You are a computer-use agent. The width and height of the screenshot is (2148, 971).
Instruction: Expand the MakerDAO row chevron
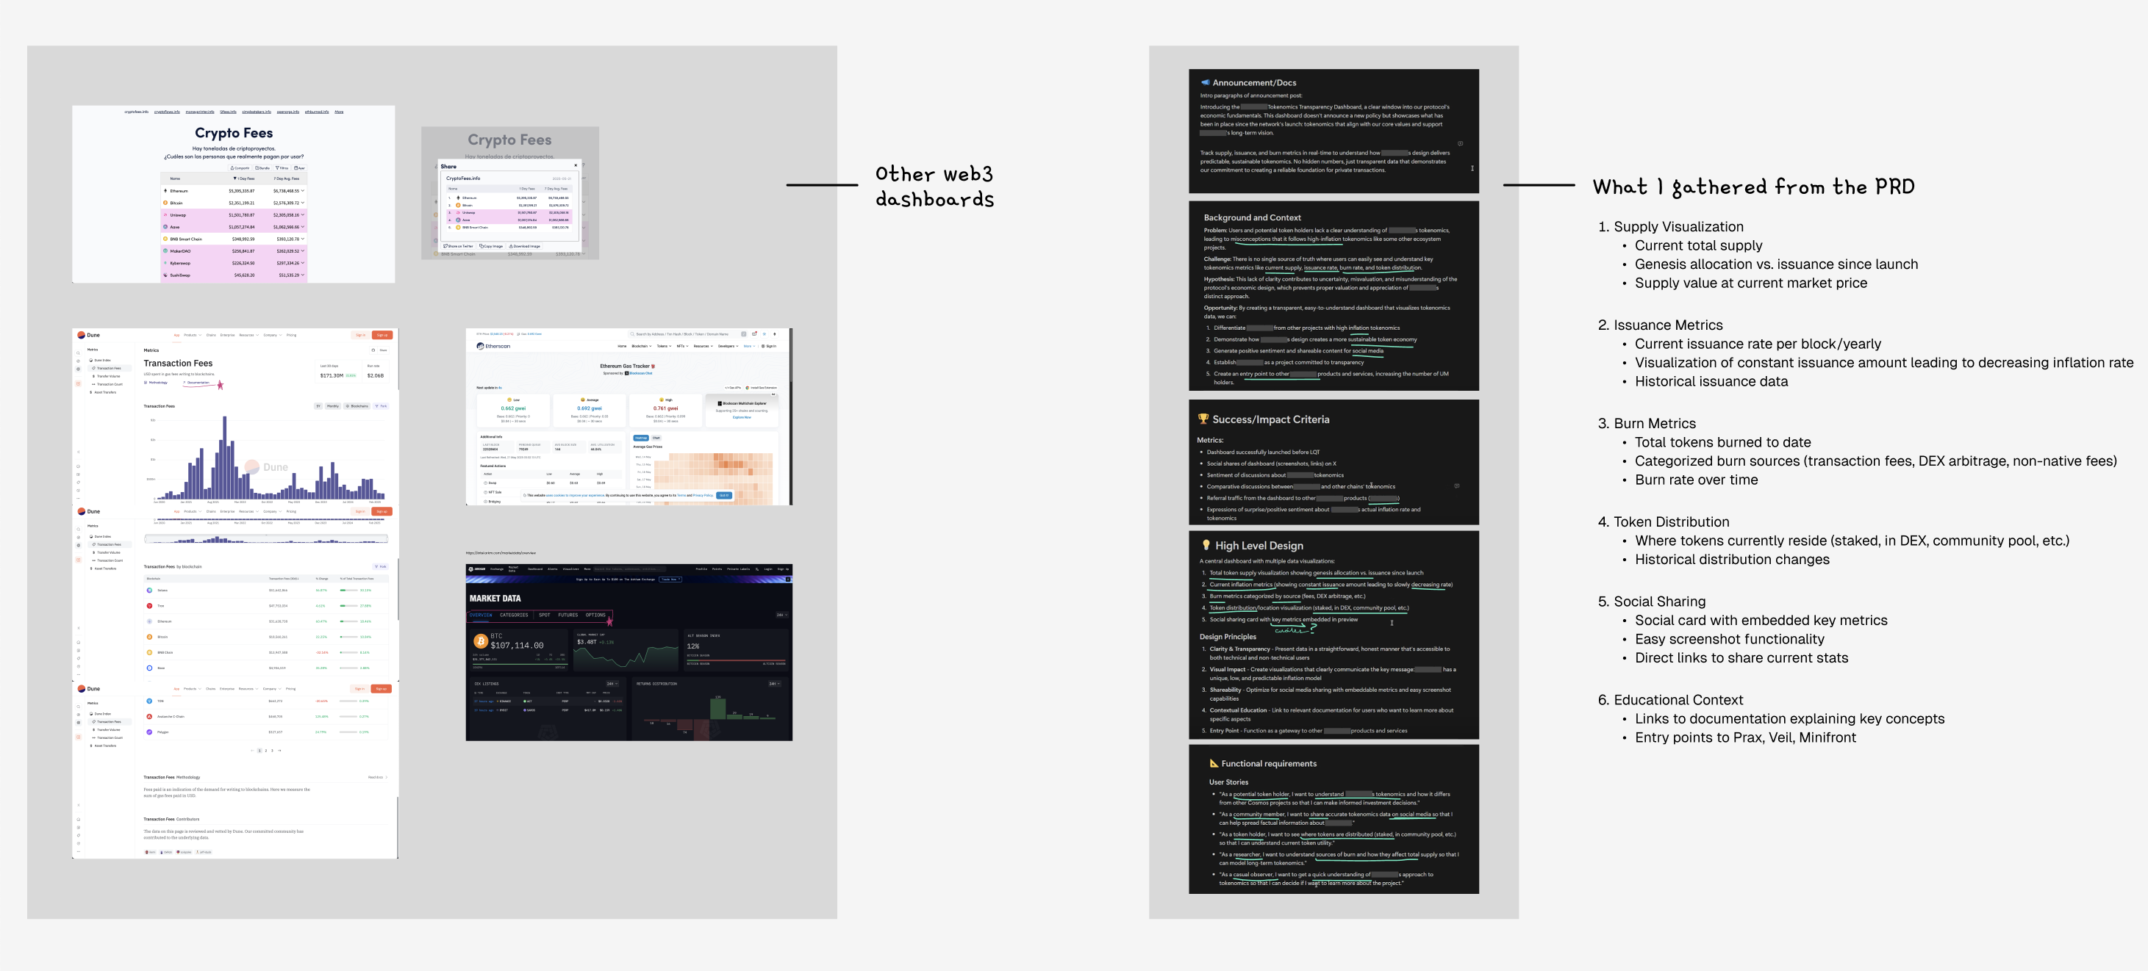coord(303,251)
